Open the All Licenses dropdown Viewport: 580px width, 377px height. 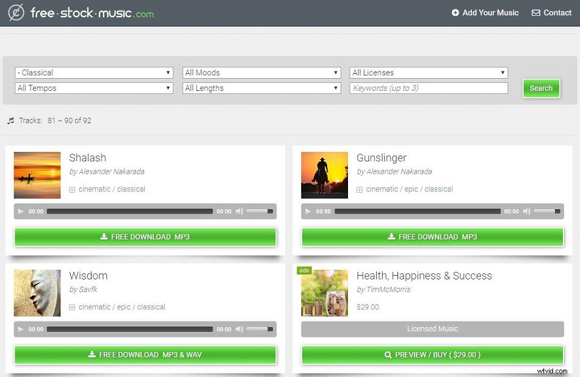click(x=427, y=72)
